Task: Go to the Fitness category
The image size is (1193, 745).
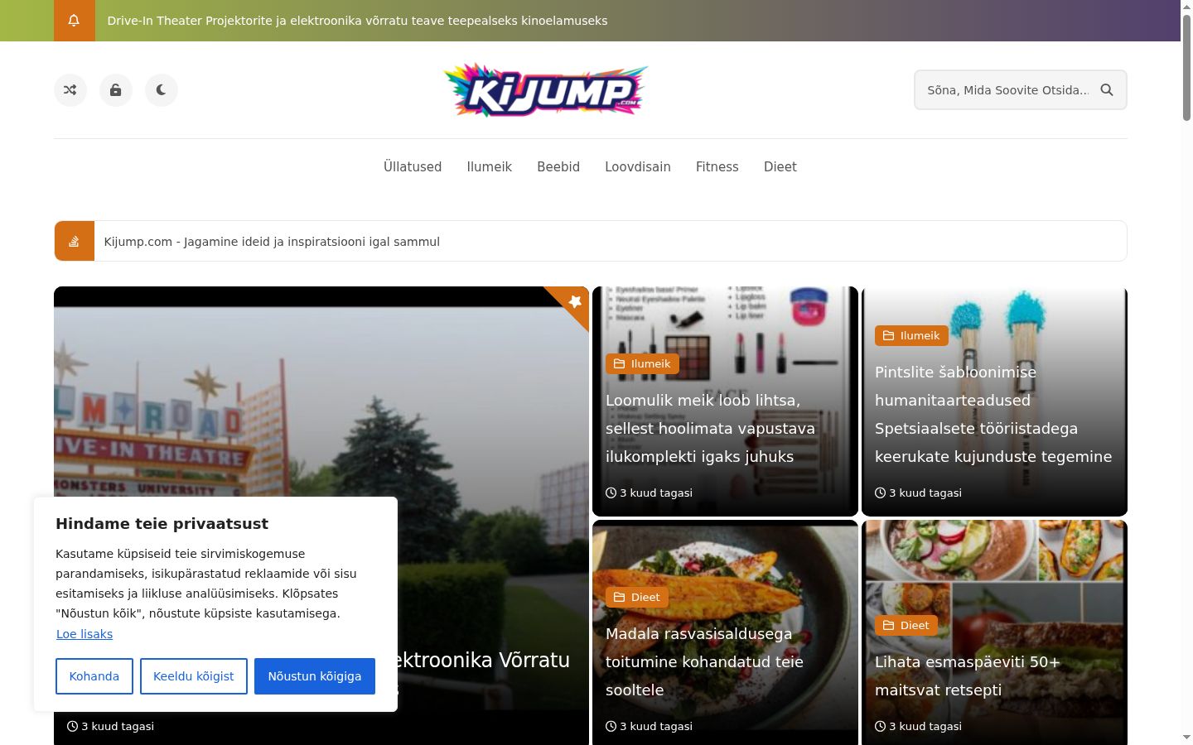Action: point(717,167)
